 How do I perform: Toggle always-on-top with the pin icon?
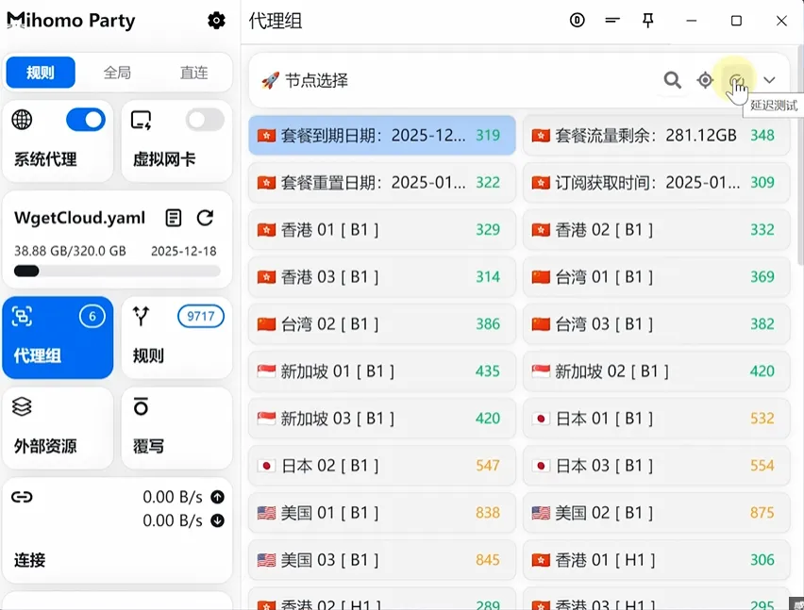point(648,20)
